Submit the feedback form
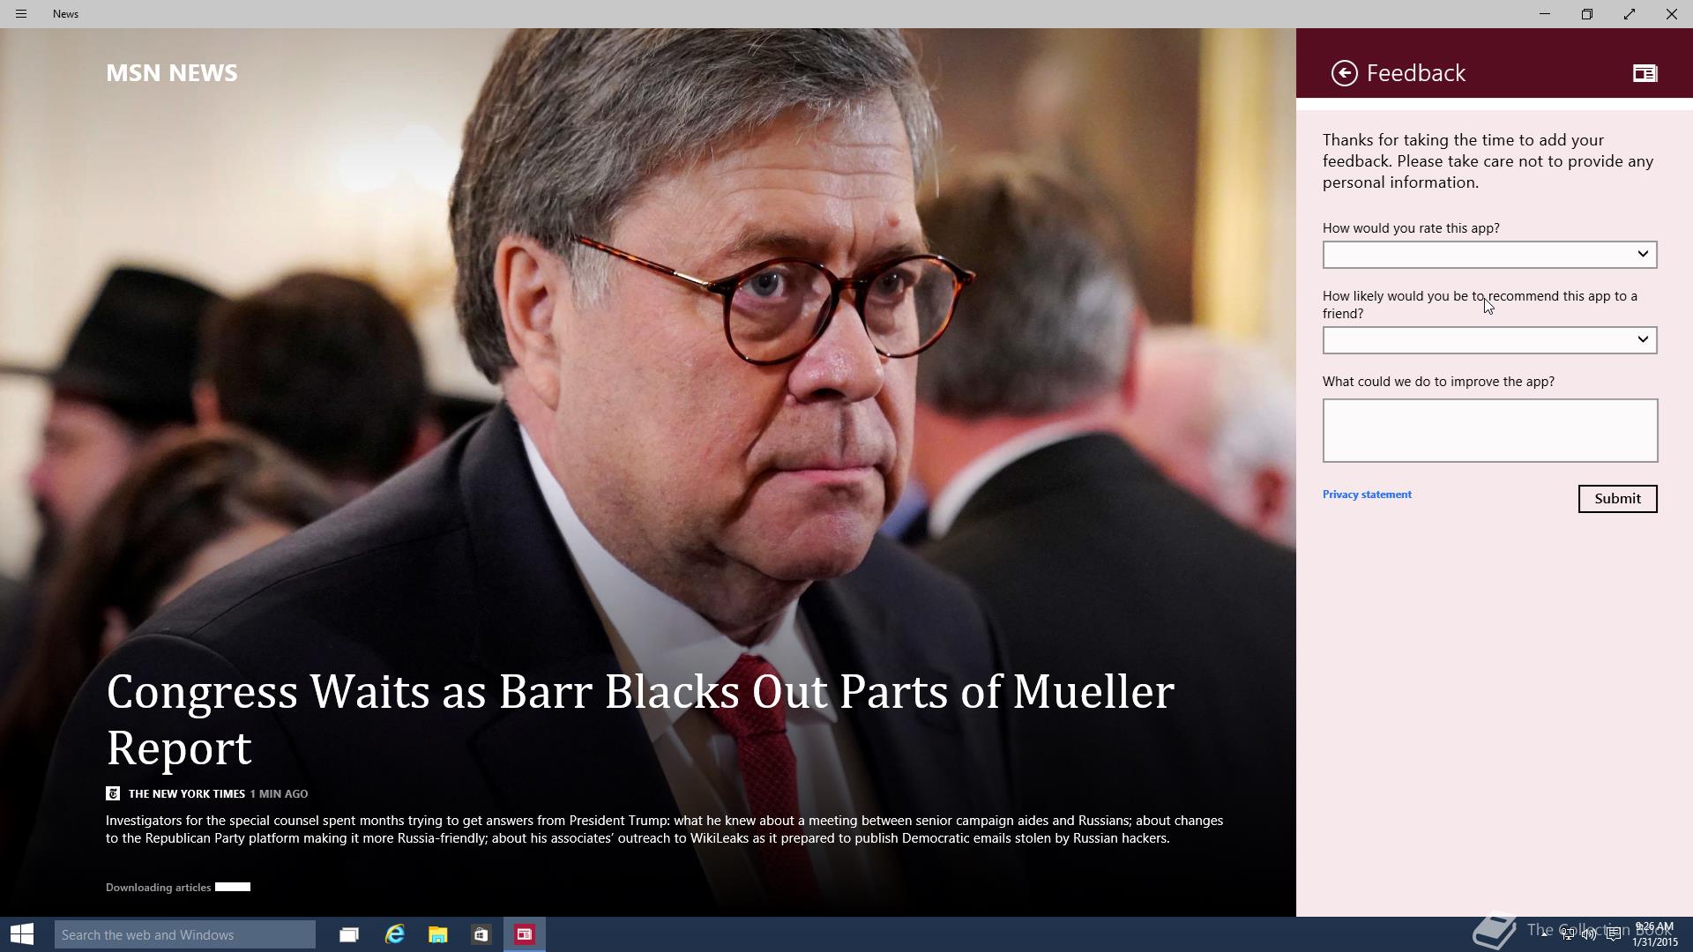Viewport: 1693px width, 952px height. click(1617, 499)
